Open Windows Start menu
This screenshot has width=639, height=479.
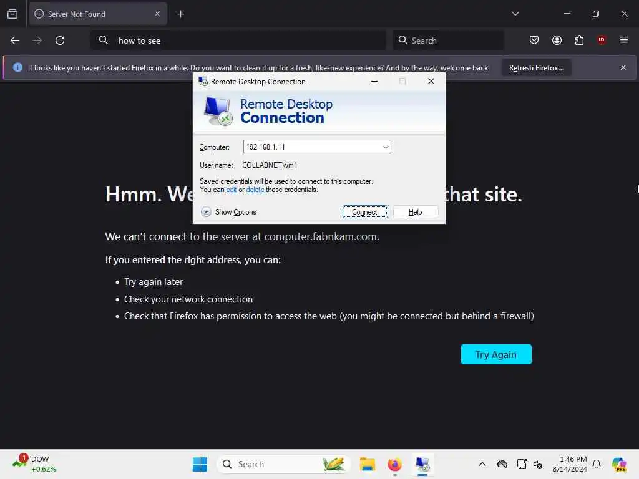[200, 464]
